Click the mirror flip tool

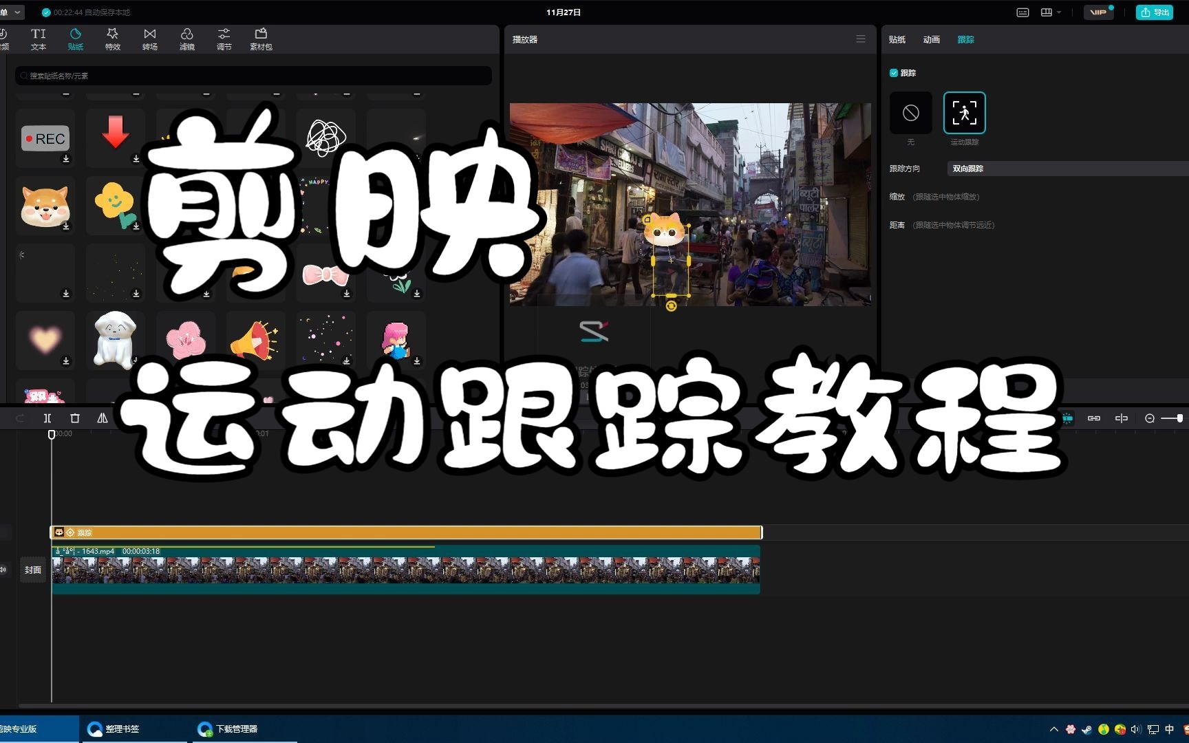pyautogui.click(x=103, y=418)
